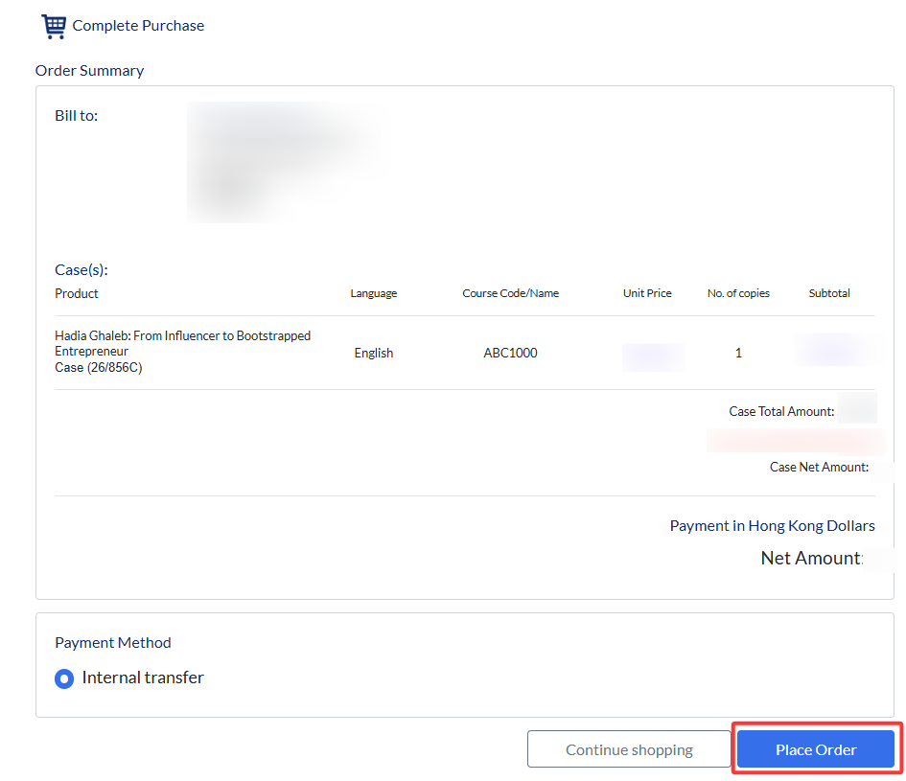Click the Course Code/Name column header

coord(511,293)
